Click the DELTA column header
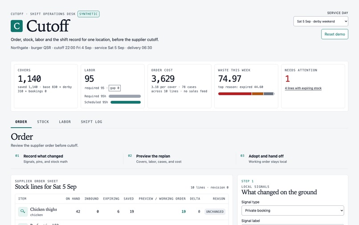This screenshot has height=225, width=359. point(195,199)
